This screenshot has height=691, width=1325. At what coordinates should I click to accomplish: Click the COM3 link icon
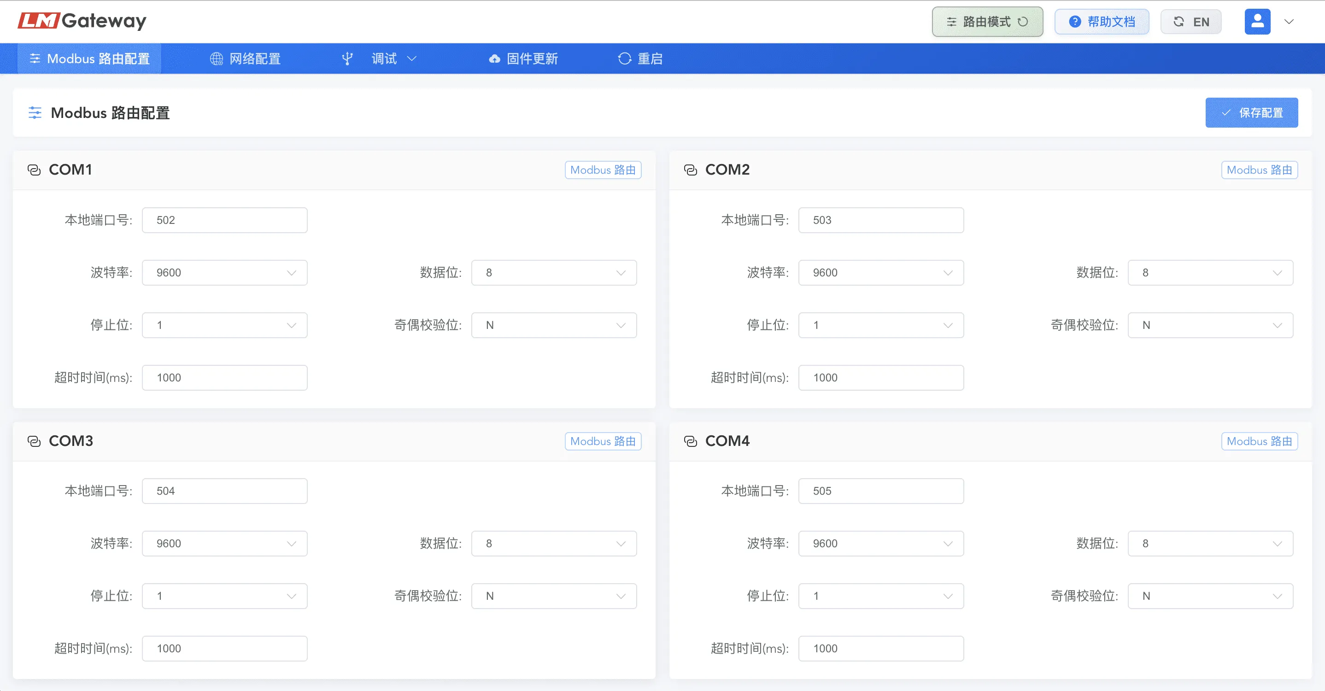[x=34, y=441]
